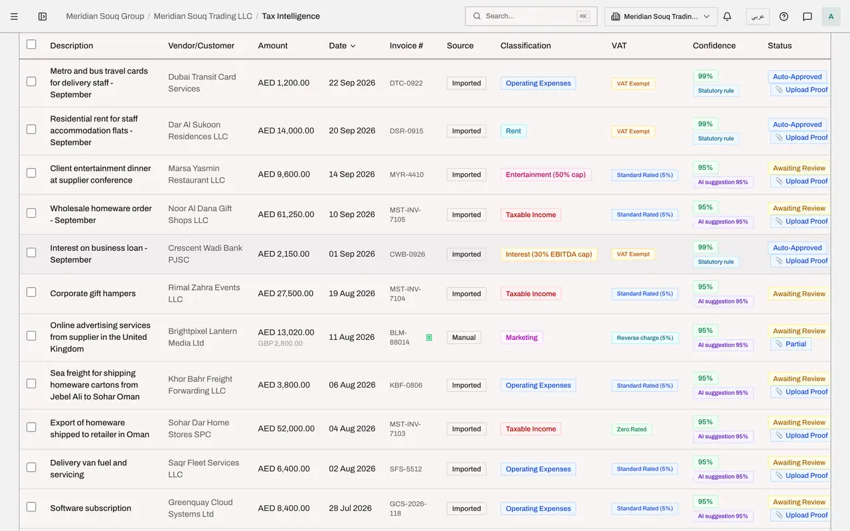The width and height of the screenshot is (850, 531).
Task: Click the Tax Intelligence breadcrumb
Action: pyautogui.click(x=291, y=16)
